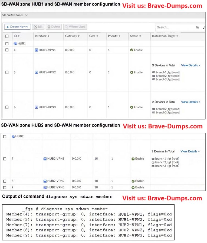Click the branch1_fgt device icon under HUB1-VPN2

point(153,72)
